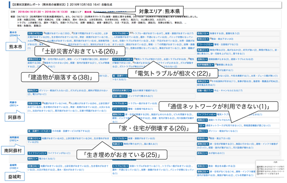
Task: Open link 過去の事実で壊滅する(1)
Action: pyautogui.click(x=145, y=90)
